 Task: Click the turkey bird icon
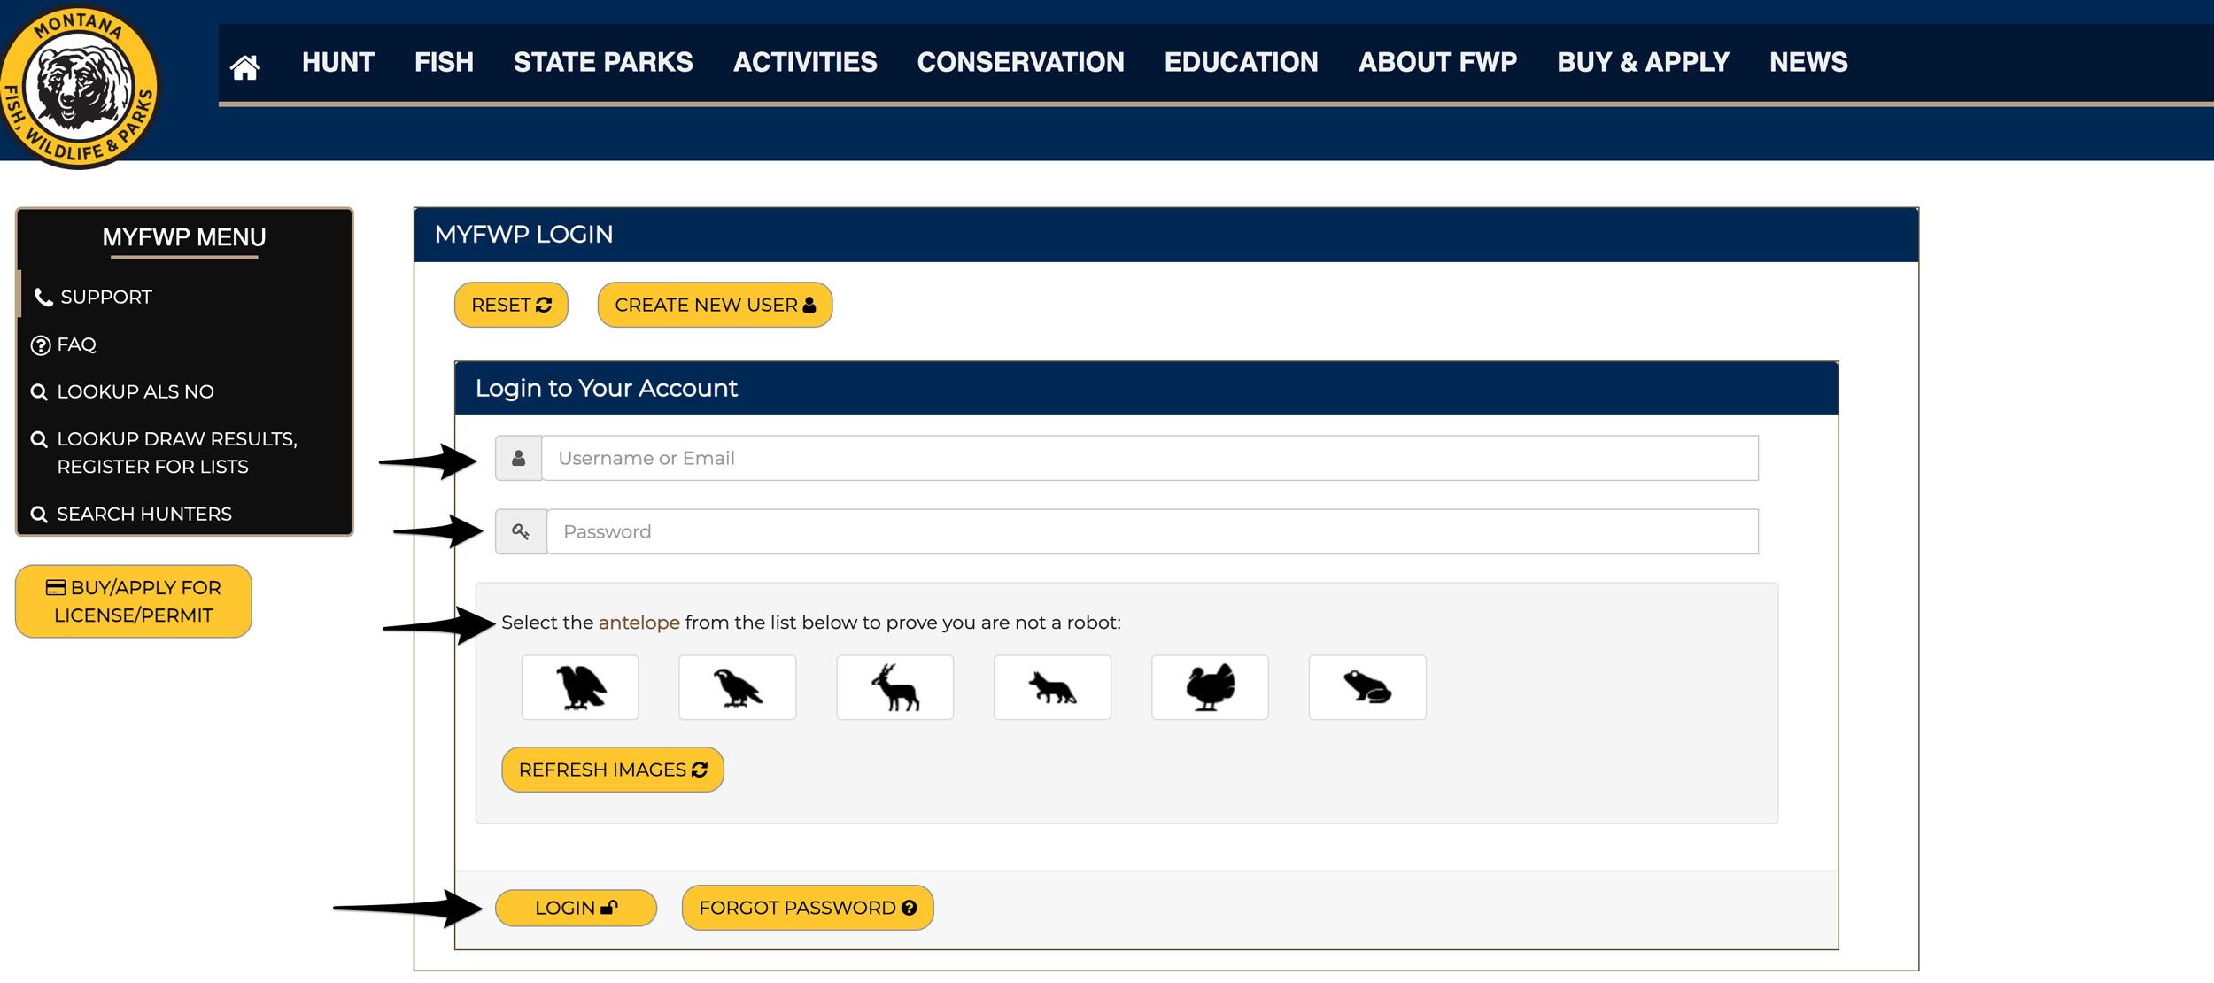[x=1210, y=686]
